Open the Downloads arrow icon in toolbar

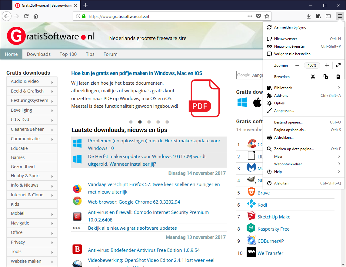click(x=309, y=16)
